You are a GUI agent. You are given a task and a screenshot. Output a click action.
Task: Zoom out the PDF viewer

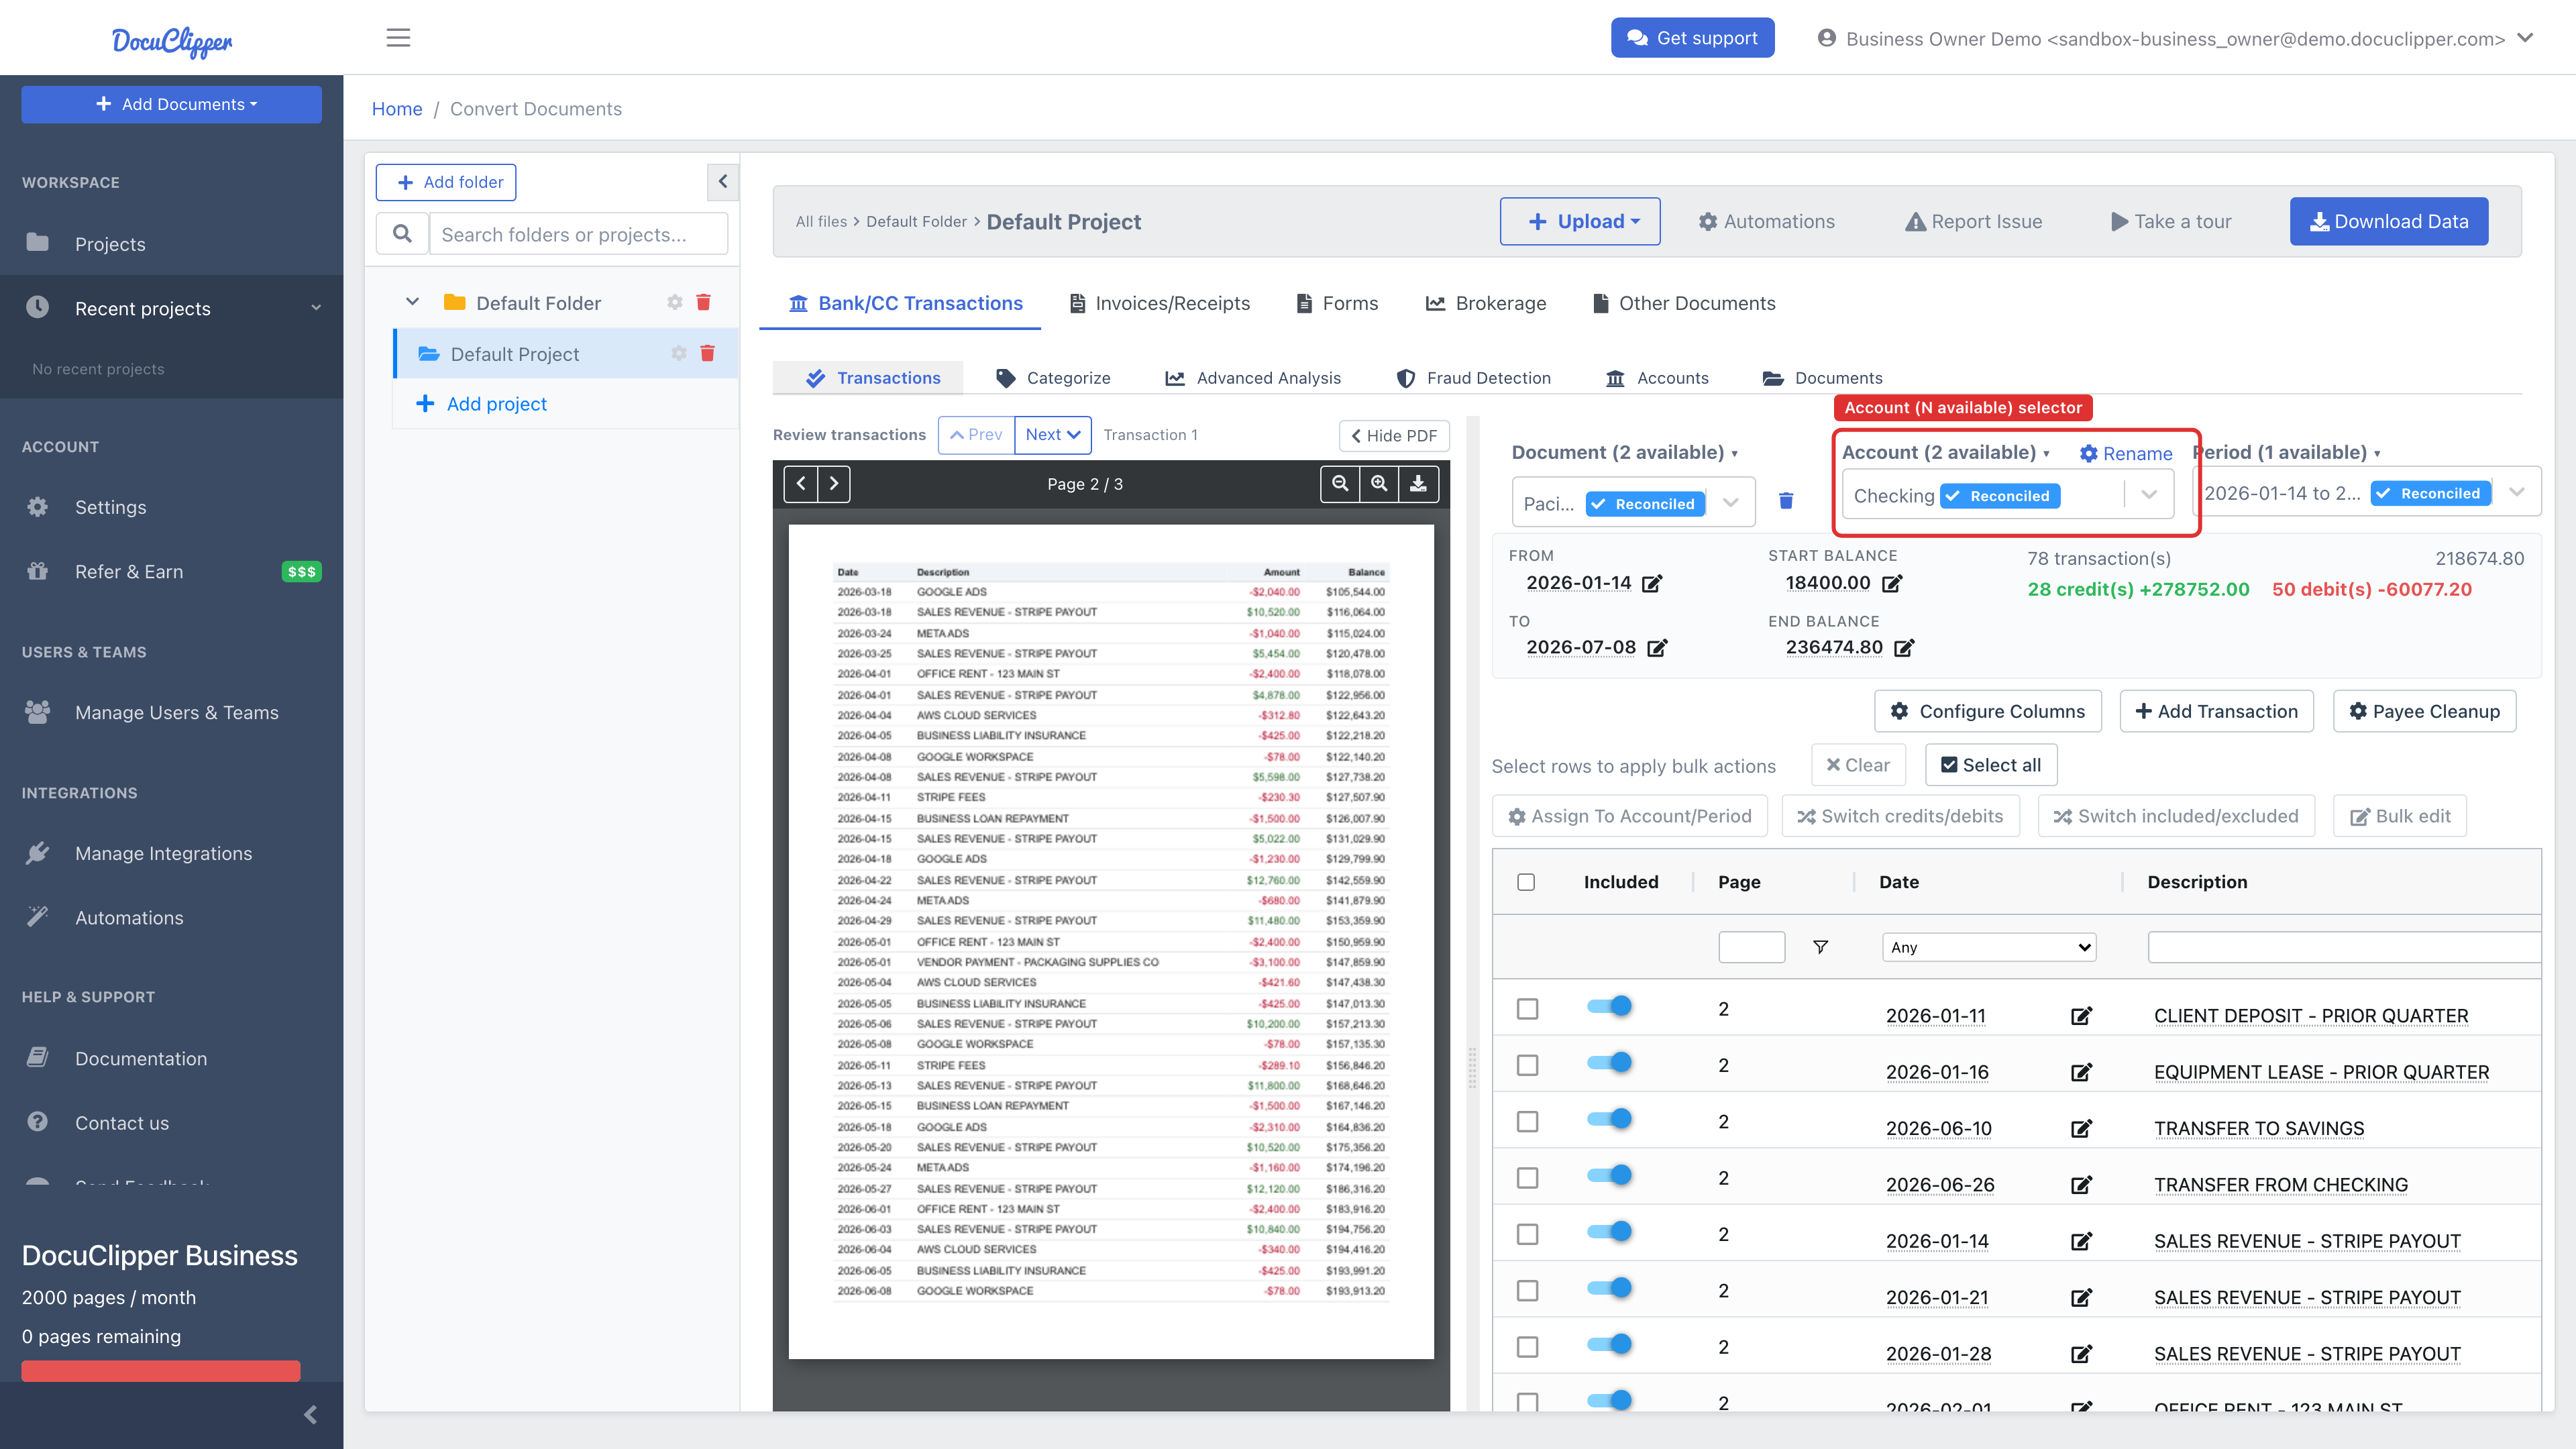point(1340,484)
